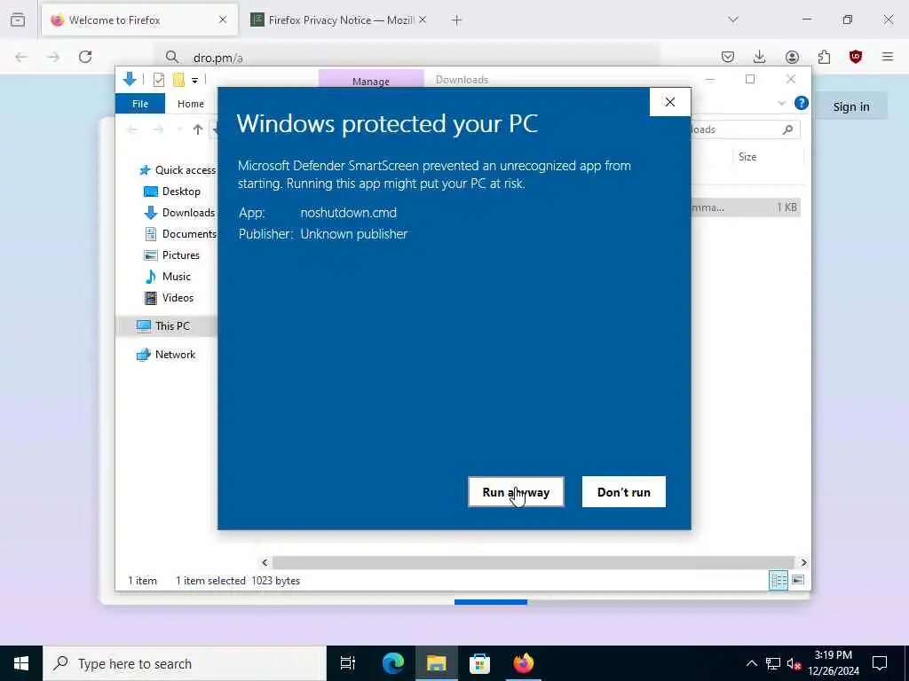Open Explorer recent locations dropdown

pyautogui.click(x=179, y=129)
